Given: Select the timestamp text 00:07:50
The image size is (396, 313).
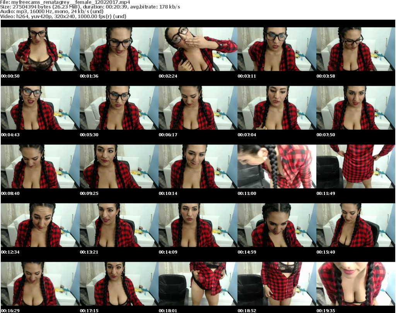Looking at the screenshot, I should coord(326,135).
